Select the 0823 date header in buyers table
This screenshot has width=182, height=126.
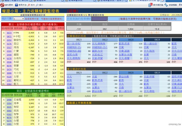tap(79, 40)
